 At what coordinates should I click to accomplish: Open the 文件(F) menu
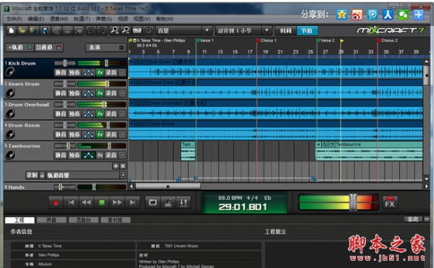point(14,19)
